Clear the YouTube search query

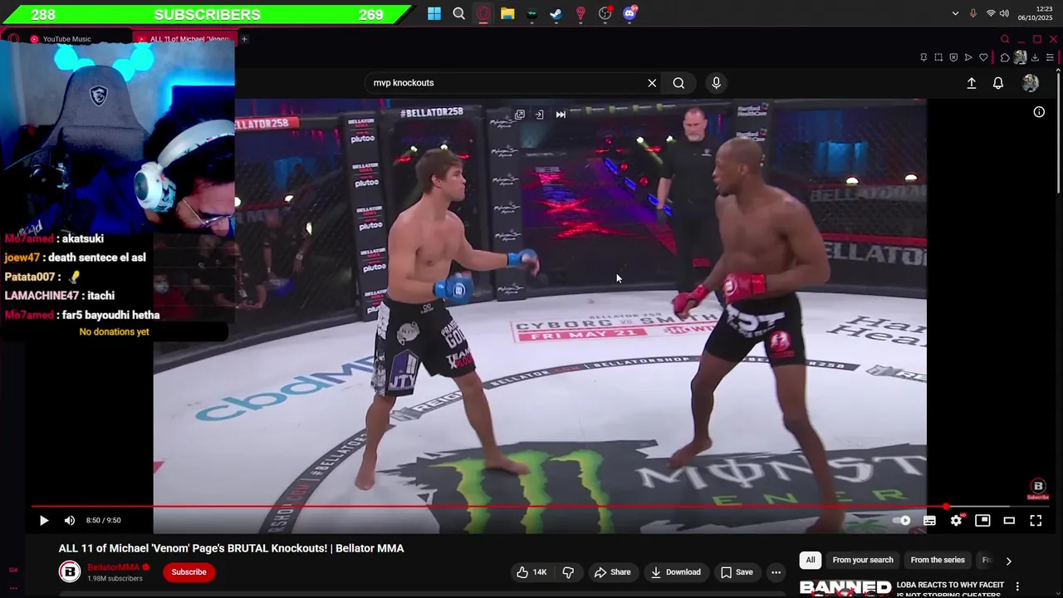[652, 83]
